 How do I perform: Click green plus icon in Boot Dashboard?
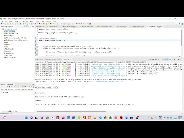tap(31, 87)
